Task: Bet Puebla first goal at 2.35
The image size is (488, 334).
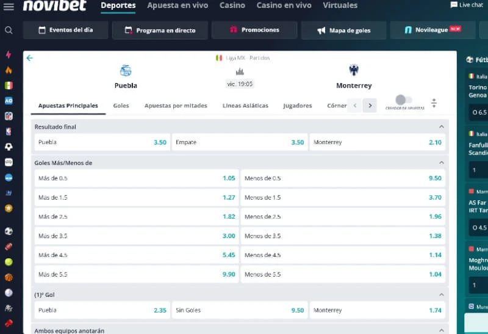Action: click(x=102, y=310)
